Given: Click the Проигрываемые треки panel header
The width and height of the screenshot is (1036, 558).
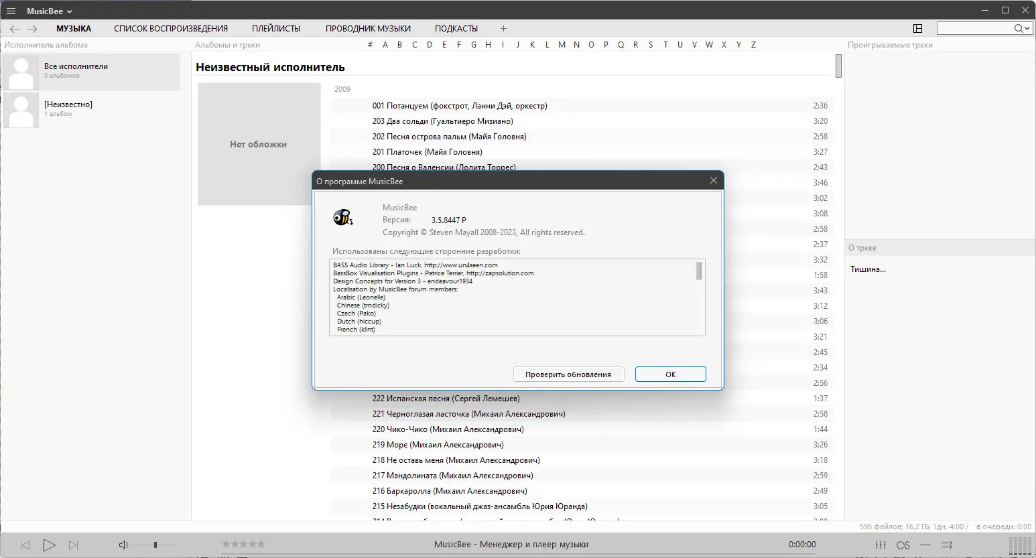Looking at the screenshot, I should tap(890, 45).
